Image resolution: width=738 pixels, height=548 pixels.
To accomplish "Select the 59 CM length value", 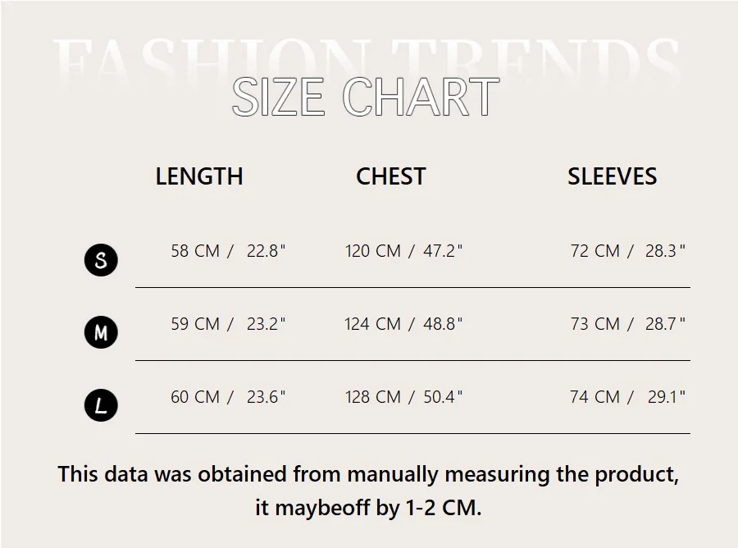I will (x=195, y=324).
